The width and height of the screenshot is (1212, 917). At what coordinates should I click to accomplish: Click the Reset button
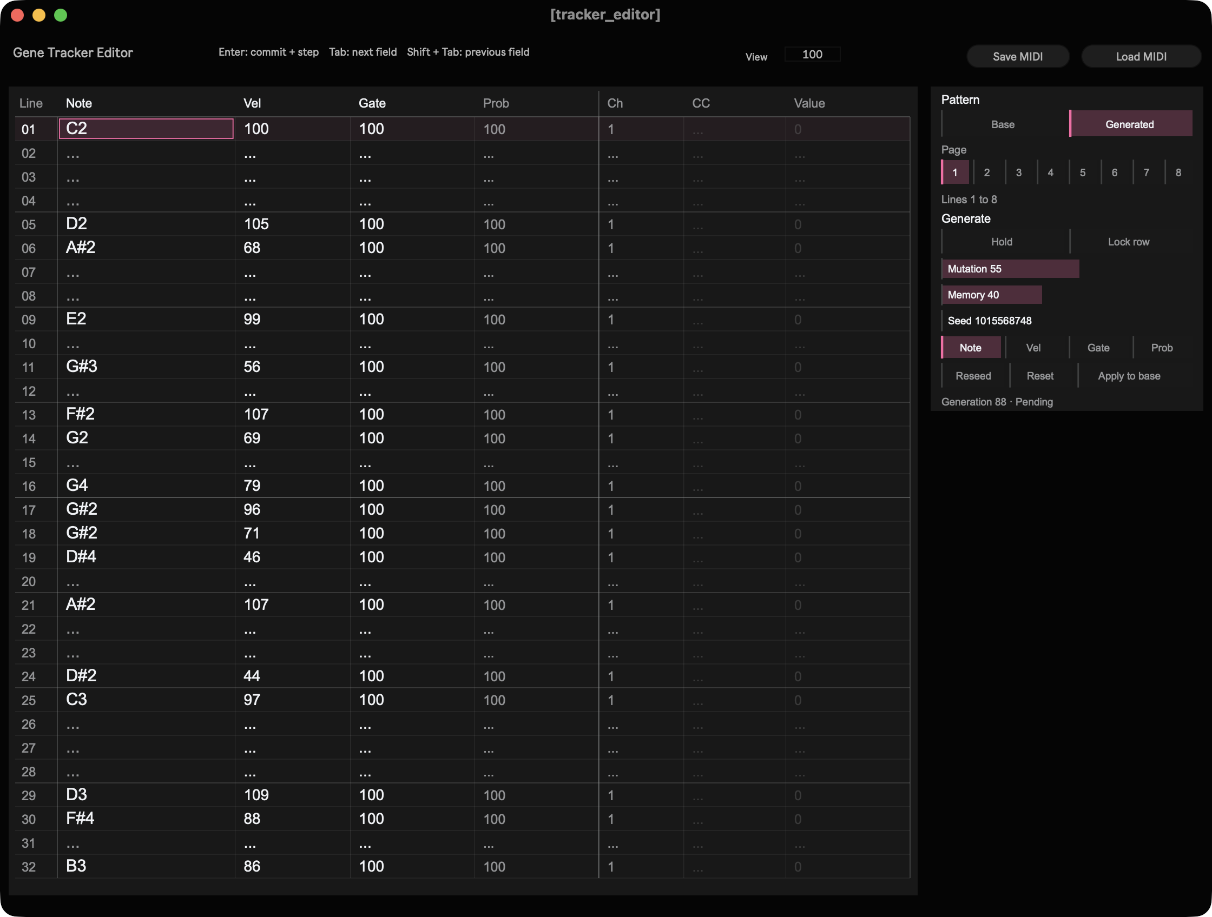[1039, 376]
